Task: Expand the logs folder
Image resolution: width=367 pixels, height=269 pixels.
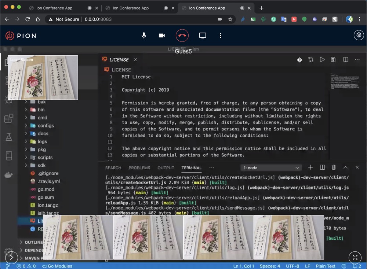Action: pyautogui.click(x=42, y=141)
